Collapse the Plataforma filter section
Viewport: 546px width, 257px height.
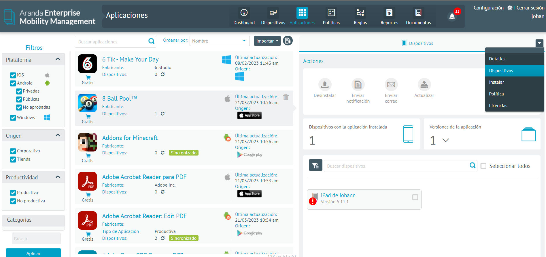tap(58, 59)
